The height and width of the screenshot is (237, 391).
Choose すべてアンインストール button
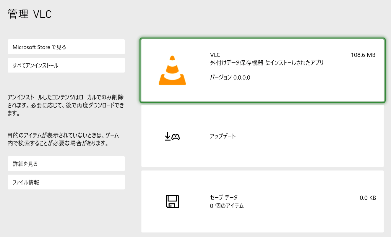point(66,65)
